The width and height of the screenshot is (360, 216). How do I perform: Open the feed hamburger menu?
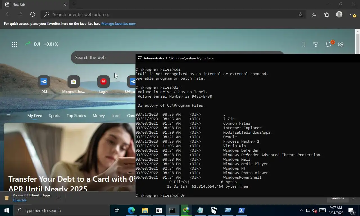(x=8, y=116)
